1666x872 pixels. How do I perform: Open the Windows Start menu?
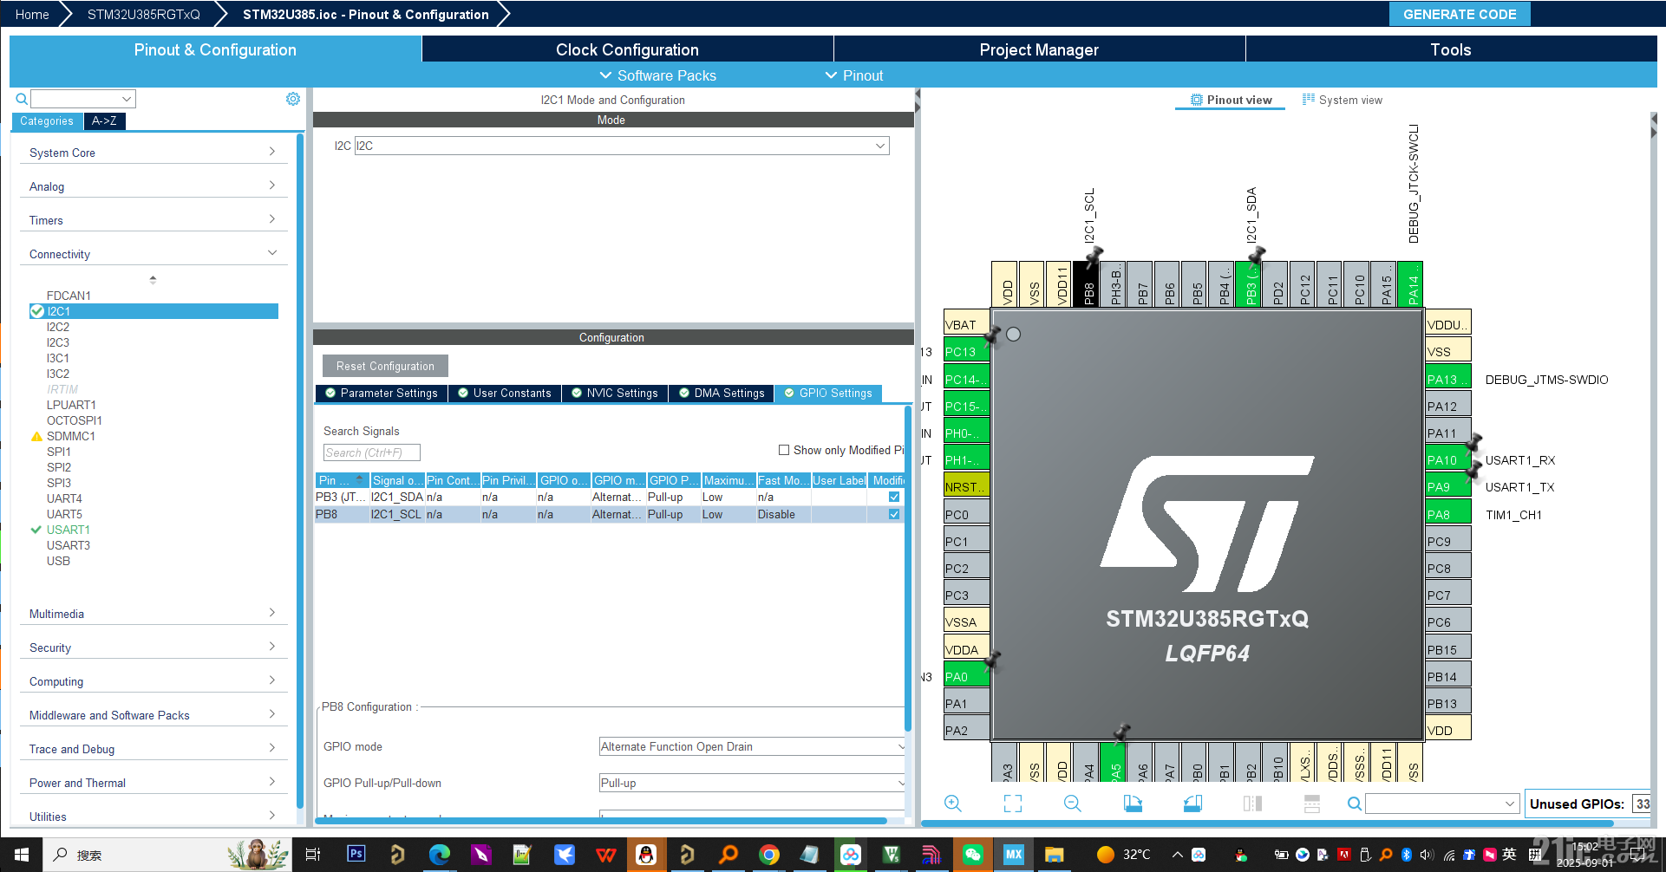21,855
